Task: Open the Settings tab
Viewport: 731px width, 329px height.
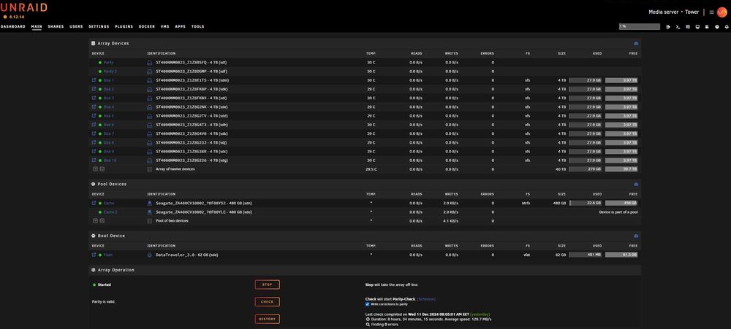Action: click(x=99, y=26)
